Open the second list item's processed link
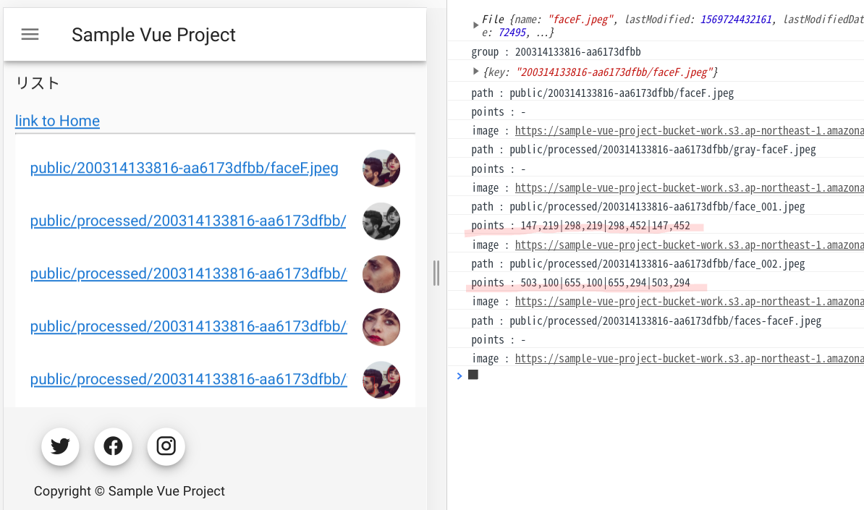Viewport: 864px width, 510px height. point(188,221)
